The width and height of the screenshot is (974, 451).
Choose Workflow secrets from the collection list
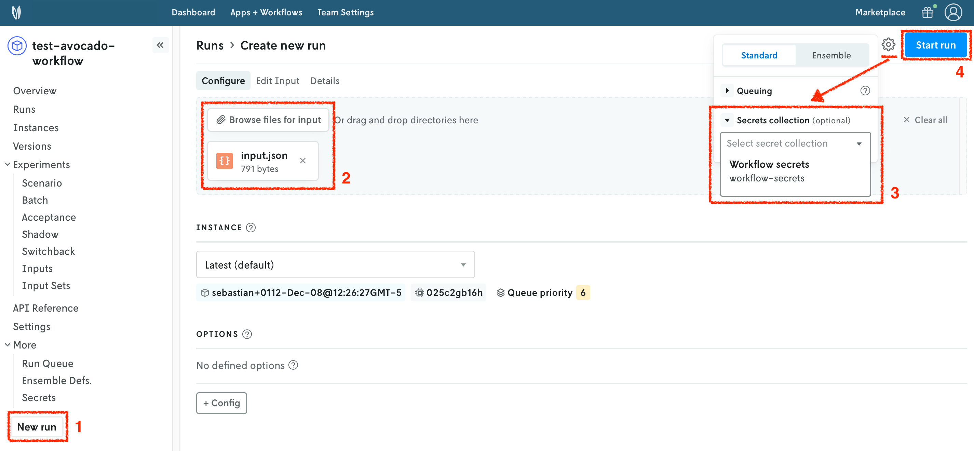point(769,170)
